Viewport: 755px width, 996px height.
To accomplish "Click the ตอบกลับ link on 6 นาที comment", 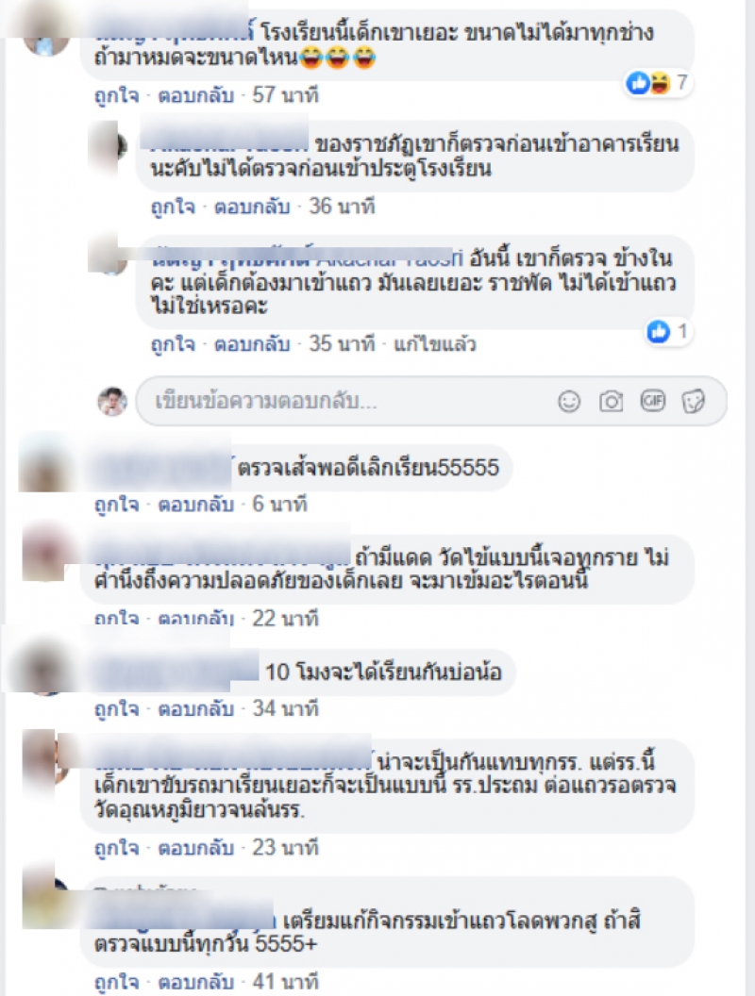I will 195,505.
